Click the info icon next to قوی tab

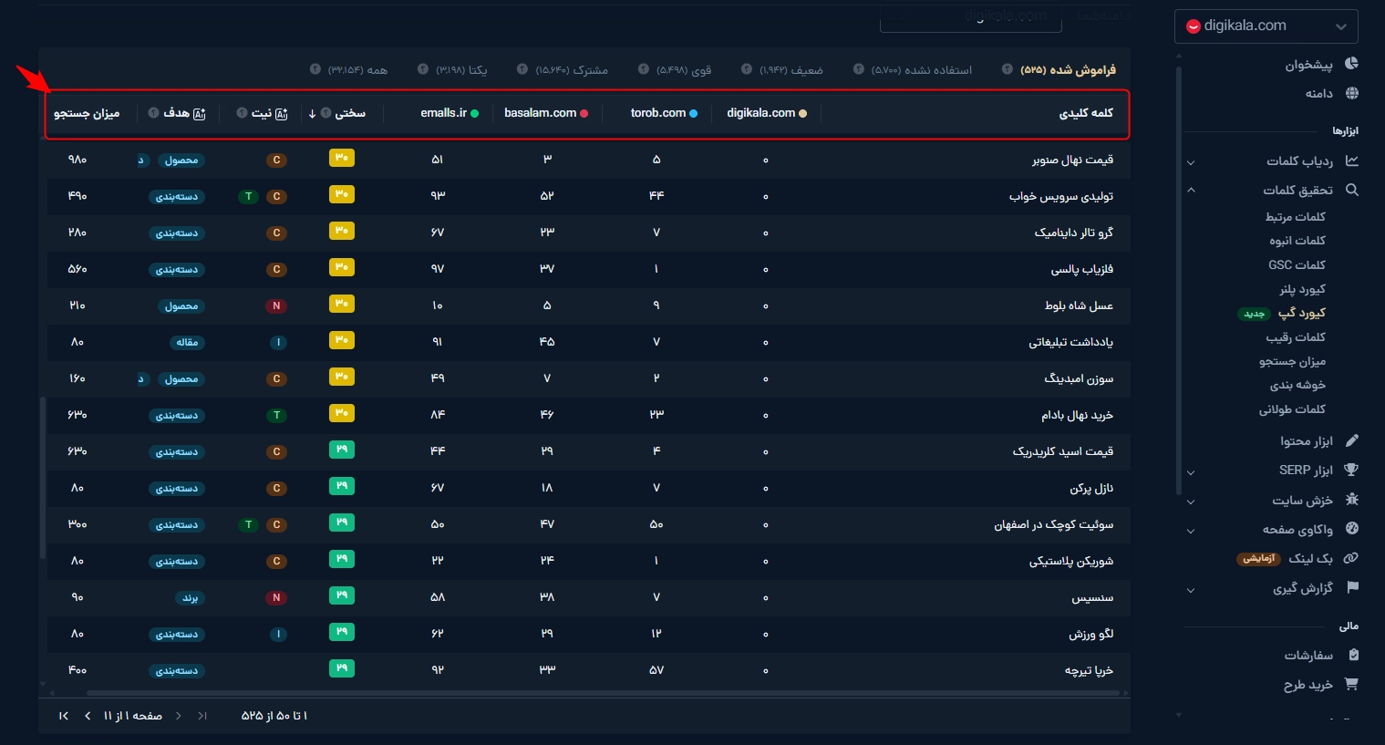click(644, 69)
